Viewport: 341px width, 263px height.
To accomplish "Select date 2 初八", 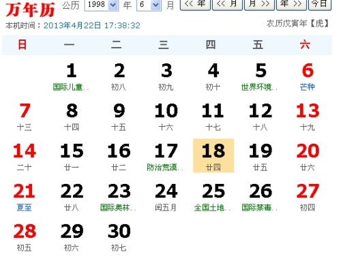I will (119, 77).
